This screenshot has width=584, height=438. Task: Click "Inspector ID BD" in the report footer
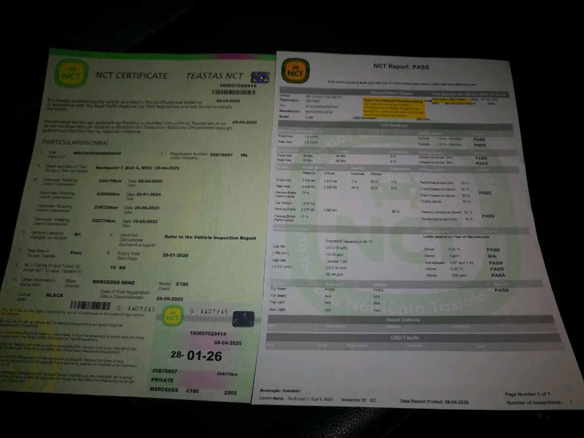[x=359, y=400]
